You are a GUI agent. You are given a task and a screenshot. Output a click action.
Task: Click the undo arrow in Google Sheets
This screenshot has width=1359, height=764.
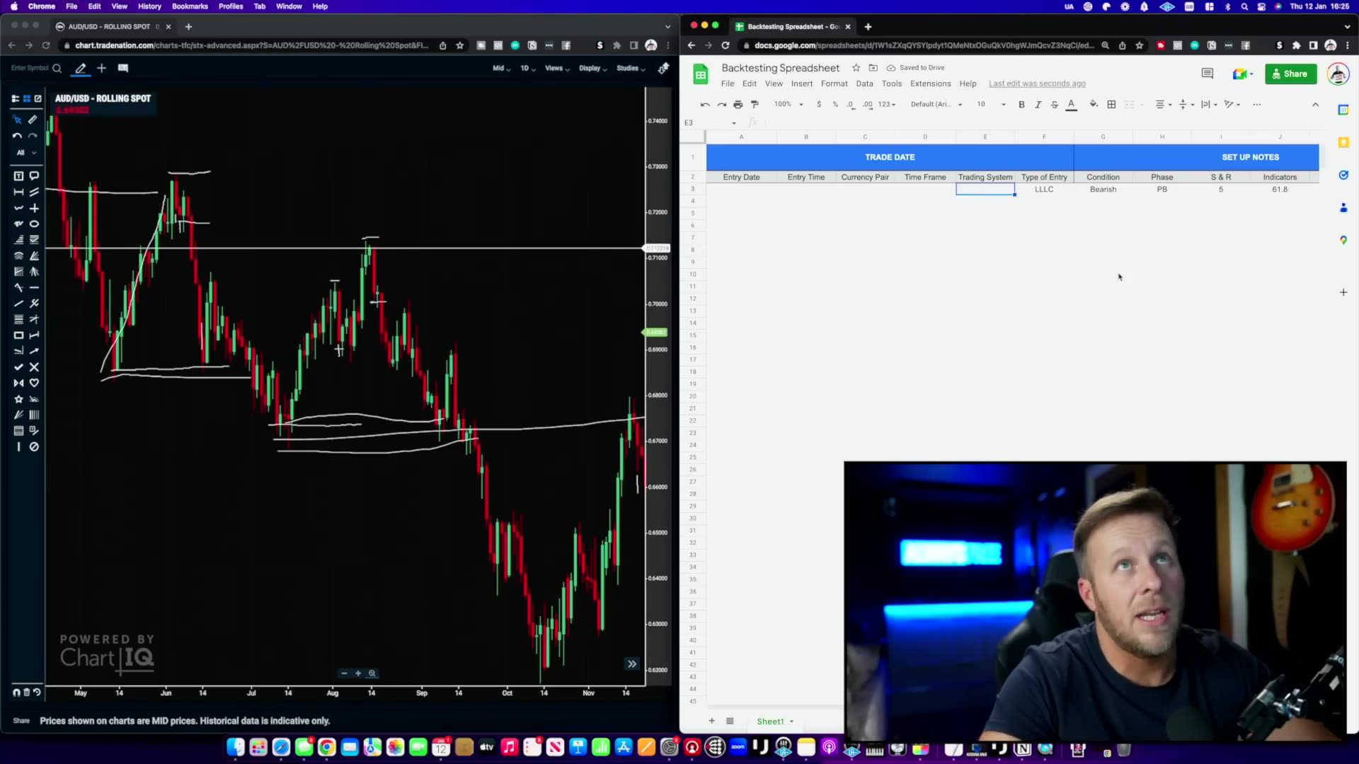tap(705, 104)
